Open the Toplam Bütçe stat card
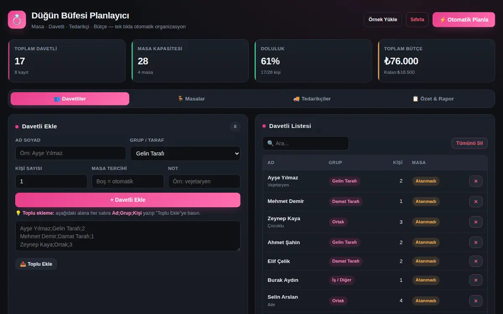 coord(436,61)
